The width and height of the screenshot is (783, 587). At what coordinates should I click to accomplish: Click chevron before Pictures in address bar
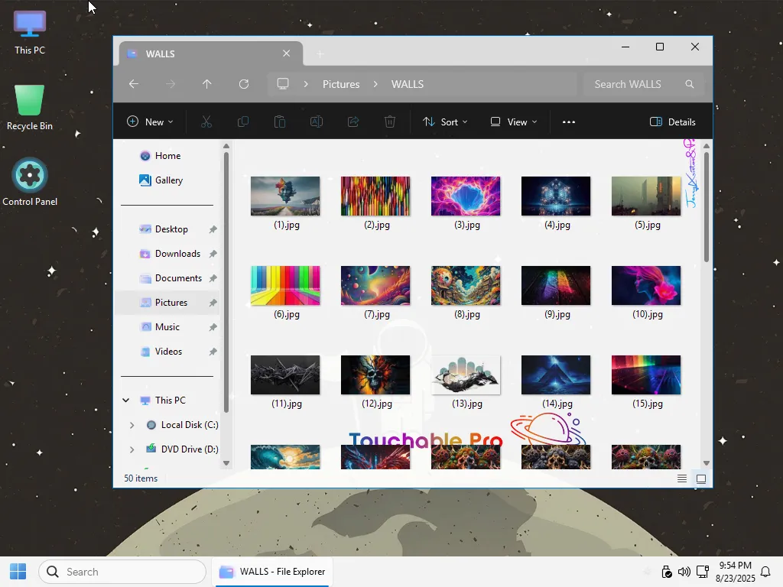point(306,84)
